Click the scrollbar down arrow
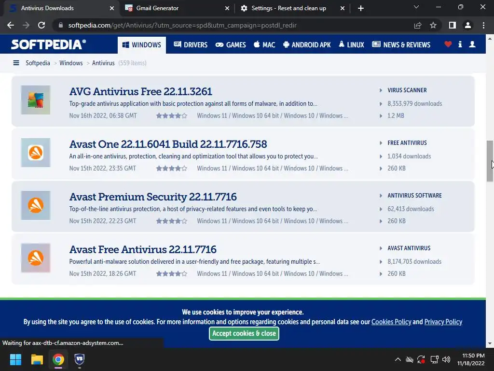Image resolution: width=494 pixels, height=371 pixels. (x=490, y=343)
